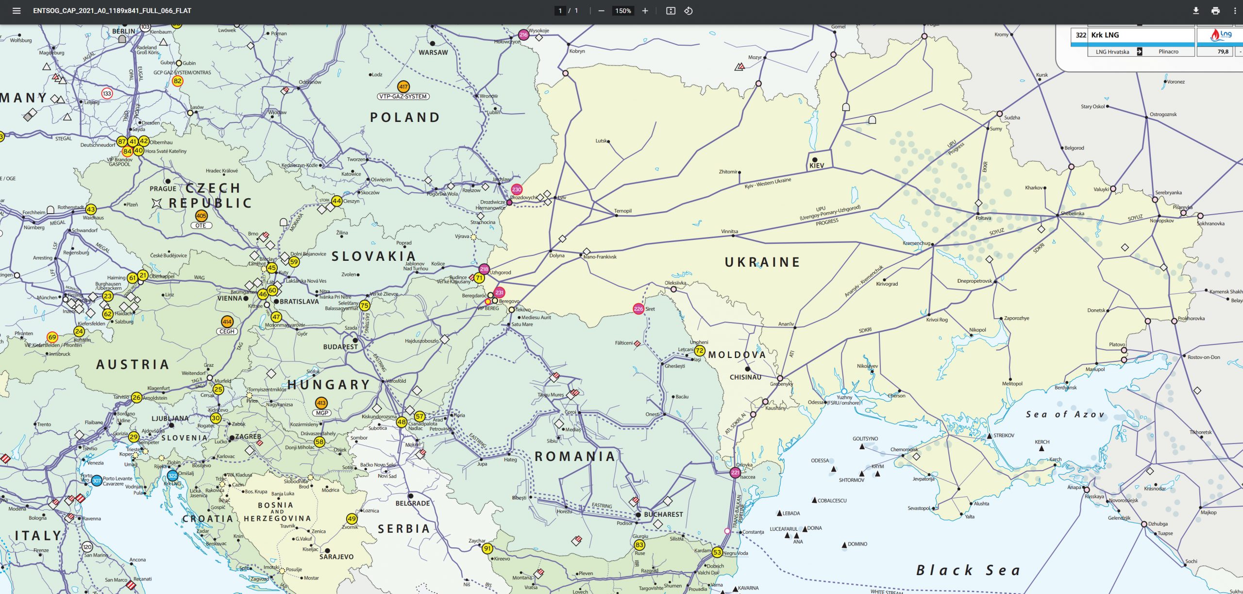This screenshot has height=594, width=1243.
Task: Click yellow marker 49 near Zvornik
Action: tap(352, 519)
